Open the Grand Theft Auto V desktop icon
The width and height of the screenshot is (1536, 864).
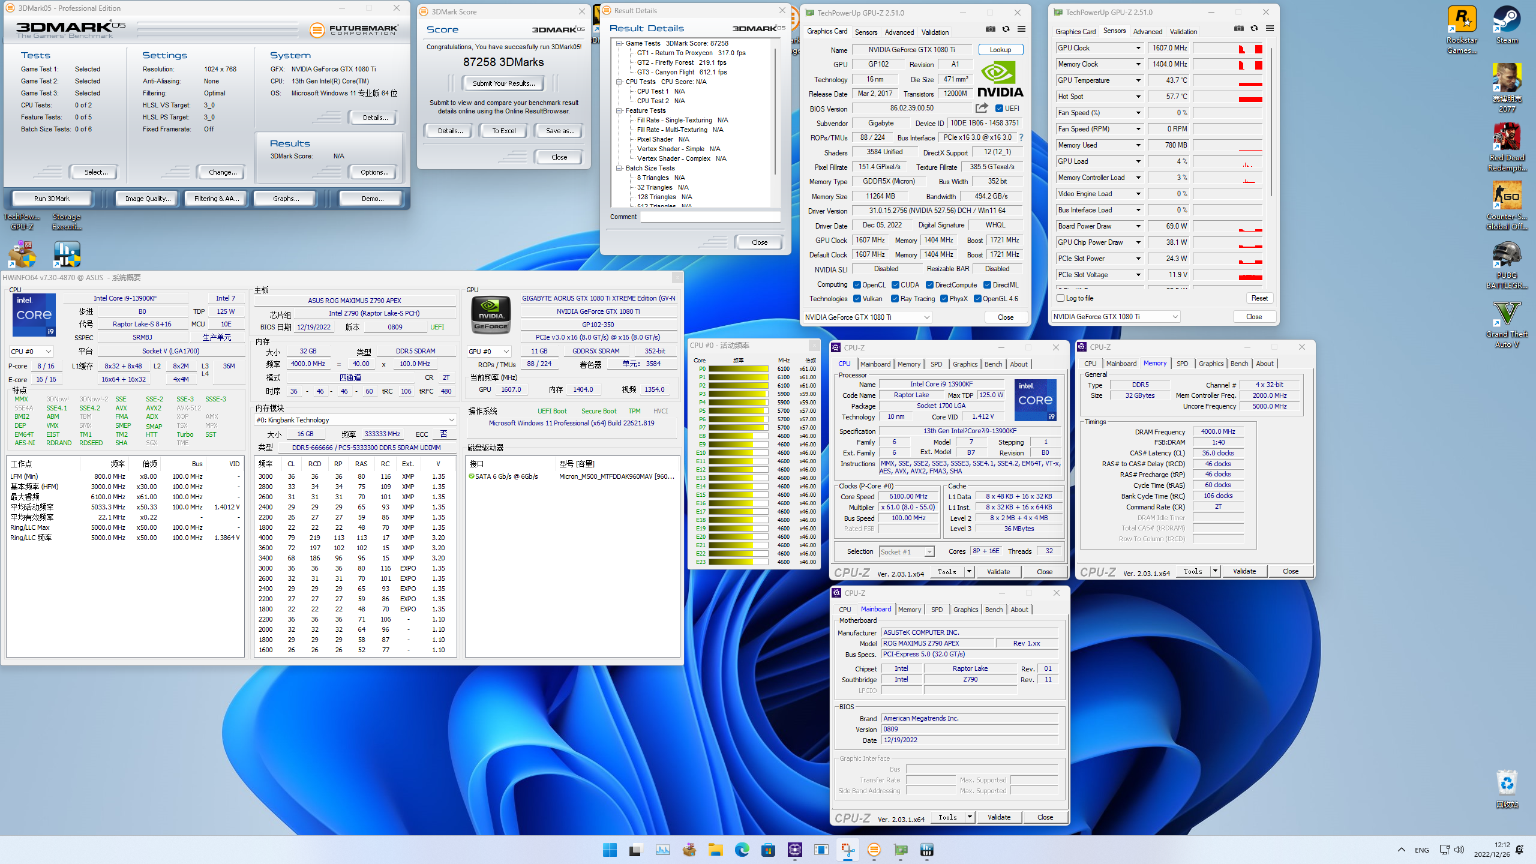pos(1507,324)
